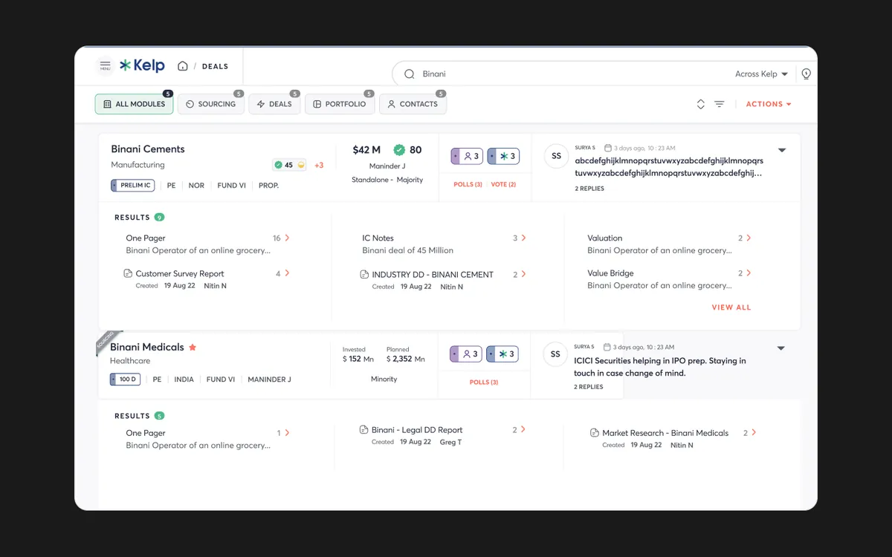892x557 pixels.
Task: Click calendar icon in Binani Cements comment
Action: click(608, 148)
